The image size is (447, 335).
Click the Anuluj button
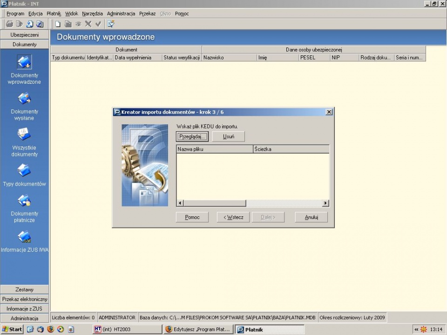312,217
